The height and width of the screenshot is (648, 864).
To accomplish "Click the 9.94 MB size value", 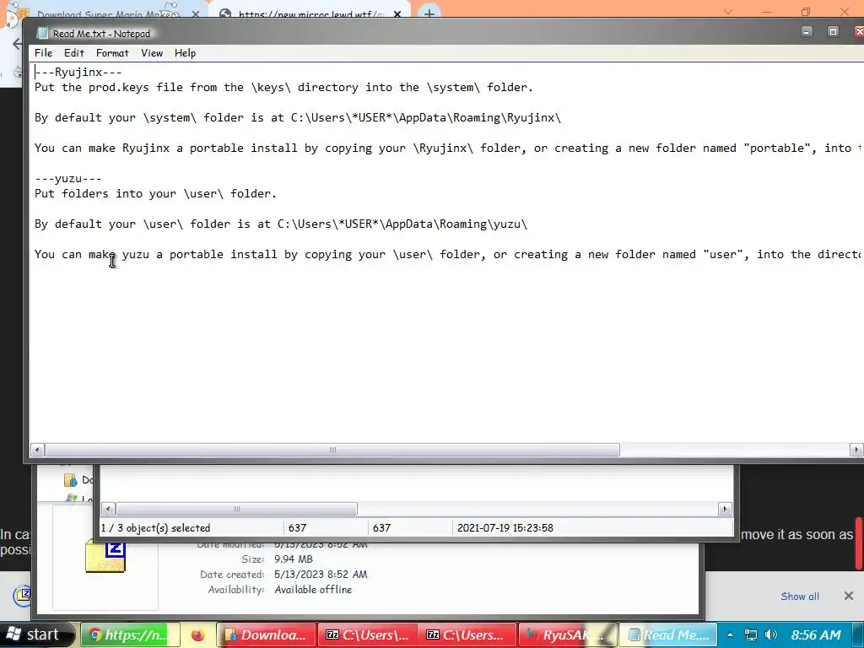I will [294, 559].
